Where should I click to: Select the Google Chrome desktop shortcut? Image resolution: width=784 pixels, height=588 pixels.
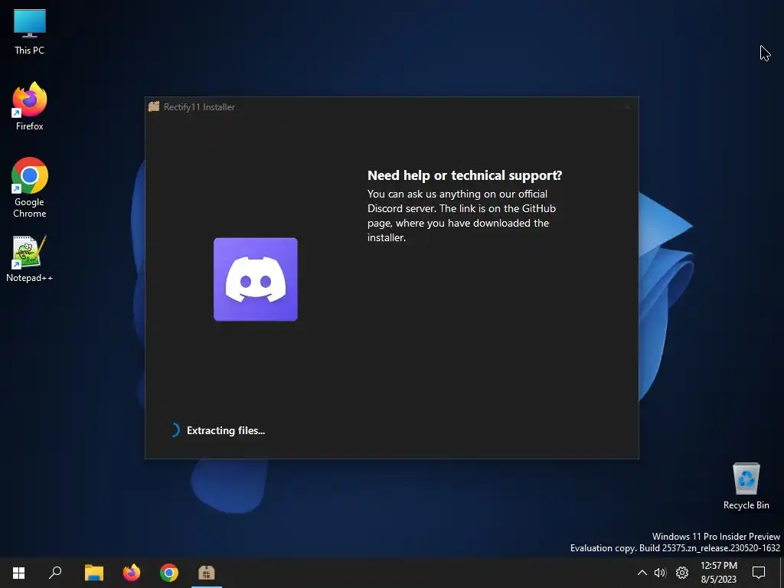pos(30,188)
